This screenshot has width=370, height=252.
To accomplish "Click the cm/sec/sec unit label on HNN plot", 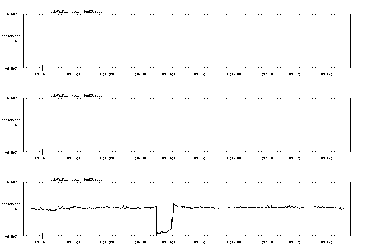I will [x=11, y=120].
